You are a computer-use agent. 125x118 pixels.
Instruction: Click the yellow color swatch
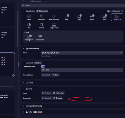pos(42,112)
